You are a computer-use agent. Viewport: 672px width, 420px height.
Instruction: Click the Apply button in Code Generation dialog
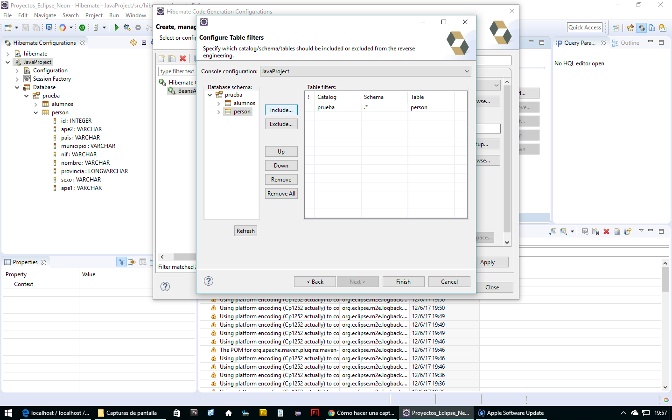pos(488,262)
